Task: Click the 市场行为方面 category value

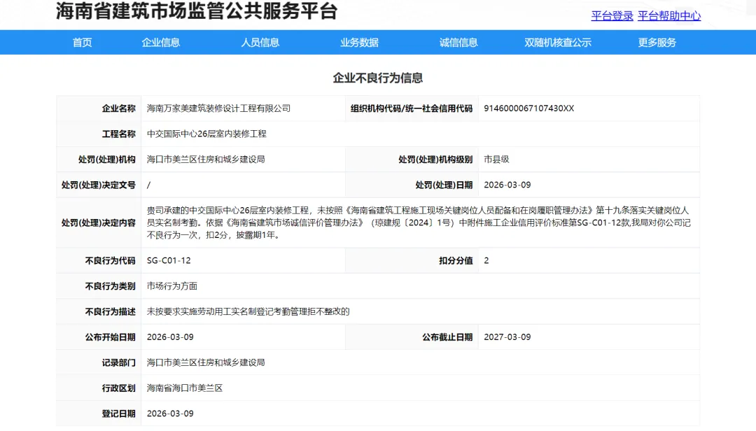Action: tap(172, 286)
